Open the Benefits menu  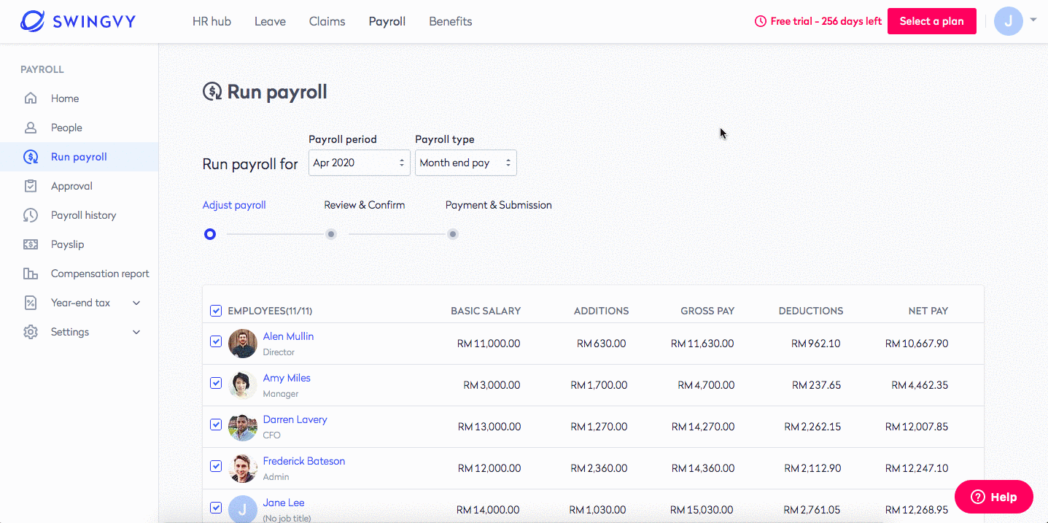pos(451,21)
